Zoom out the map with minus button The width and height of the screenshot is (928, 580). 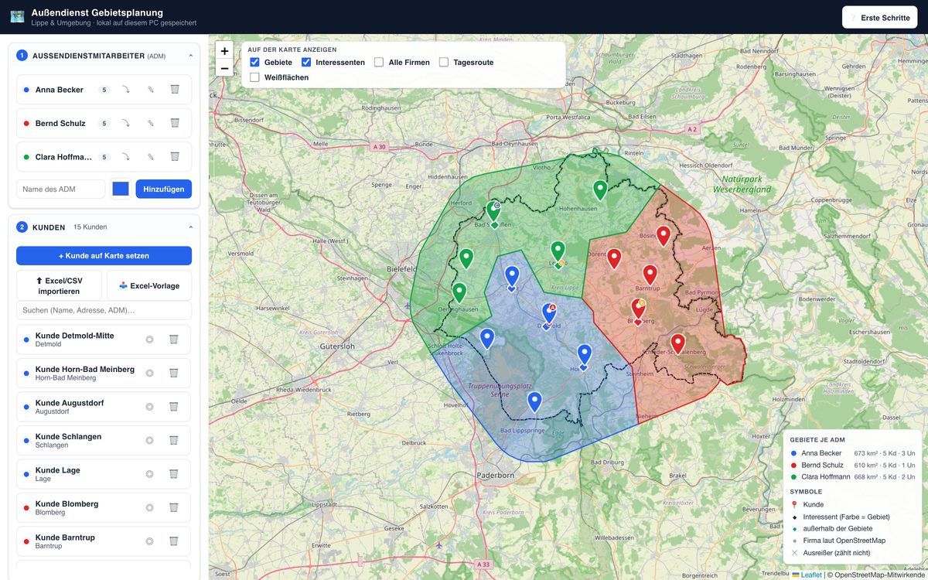tap(224, 68)
